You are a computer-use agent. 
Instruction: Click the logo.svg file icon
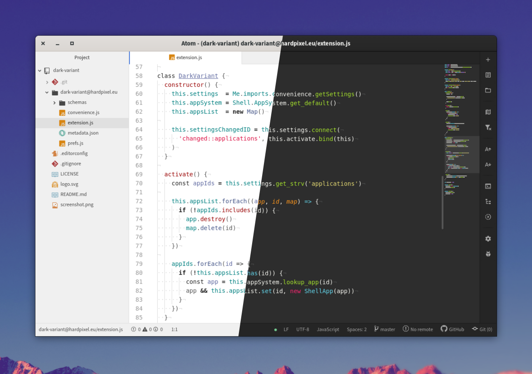pos(55,185)
